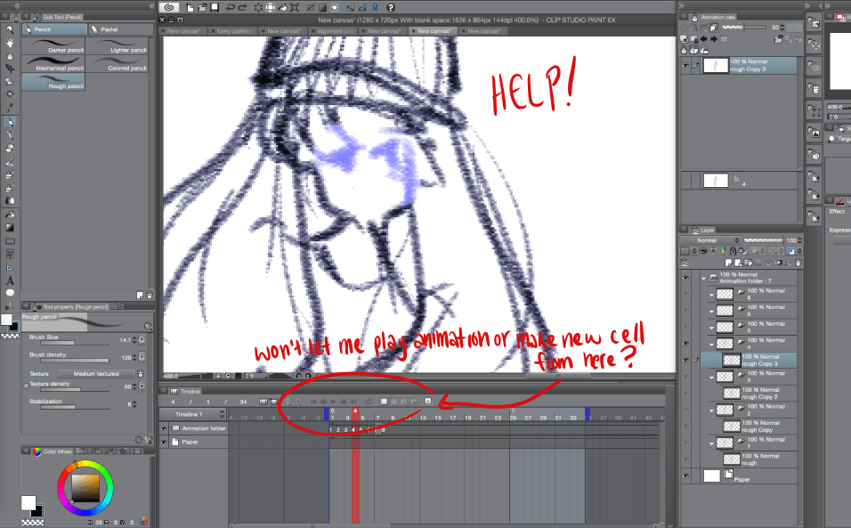The width and height of the screenshot is (851, 528).
Task: Collapse Animation folder : 7 in Layer panel
Action: tap(703, 279)
